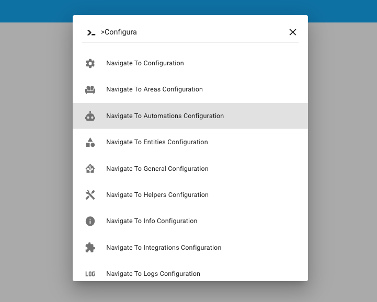Click the puzzle piece Integrations icon

(x=90, y=248)
